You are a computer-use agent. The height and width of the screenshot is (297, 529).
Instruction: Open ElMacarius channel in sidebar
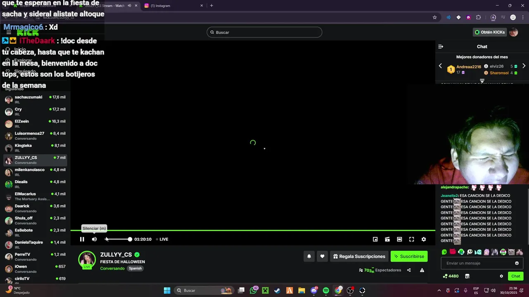click(35, 196)
